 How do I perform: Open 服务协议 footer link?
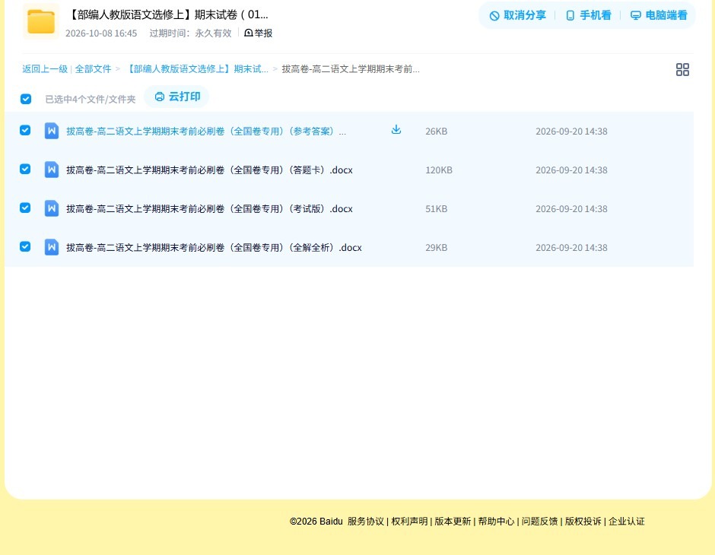point(366,522)
